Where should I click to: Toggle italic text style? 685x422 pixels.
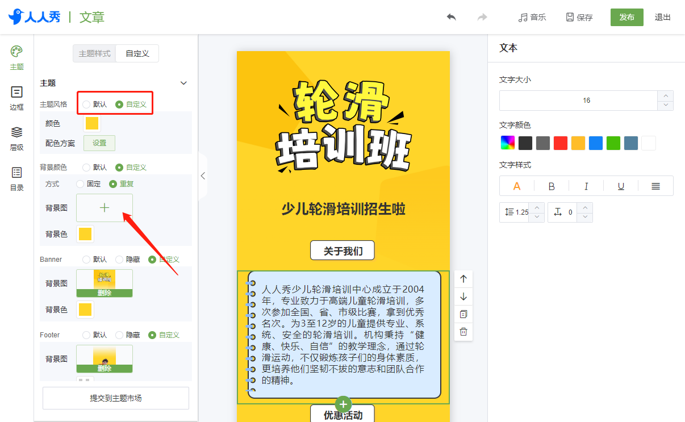tap(586, 186)
